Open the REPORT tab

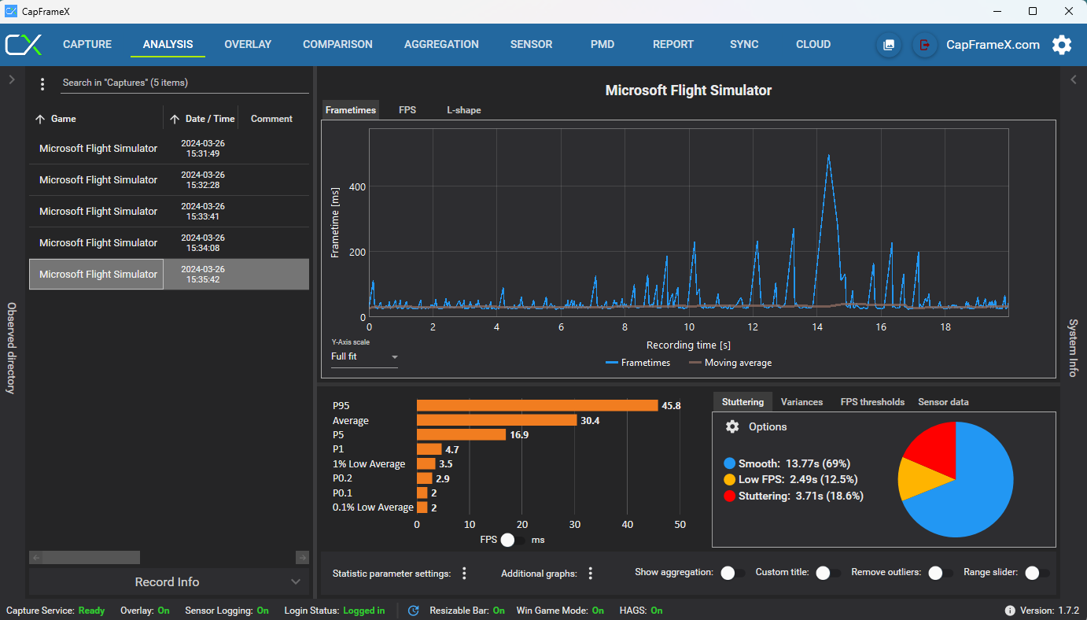[673, 45]
